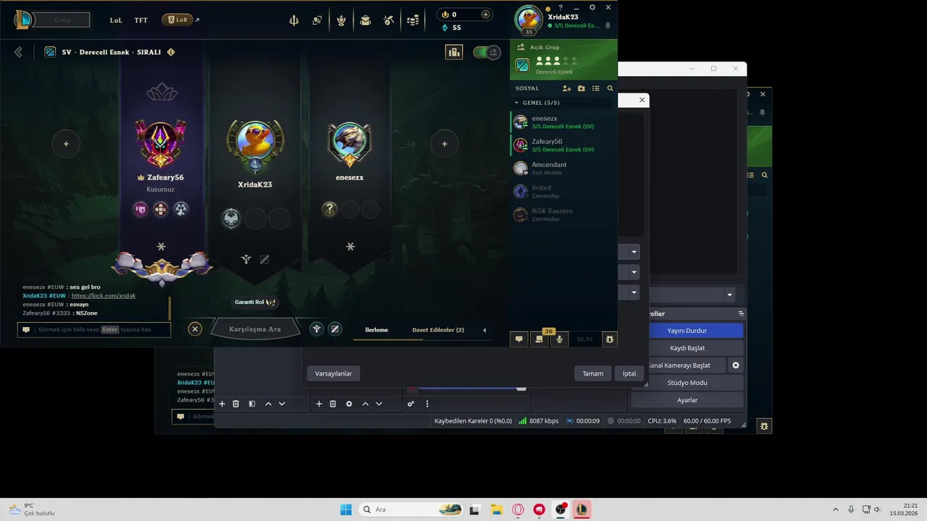This screenshot has height=521, width=927.
Task: Select friend enesezx in friends list
Action: tap(563, 122)
